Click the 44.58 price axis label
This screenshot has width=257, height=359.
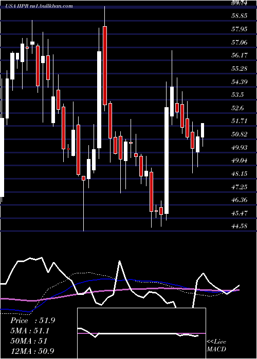[240, 226]
